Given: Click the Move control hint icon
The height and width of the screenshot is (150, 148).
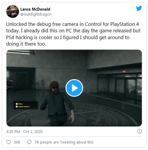Looking at the screenshot, I should pos(17,104).
